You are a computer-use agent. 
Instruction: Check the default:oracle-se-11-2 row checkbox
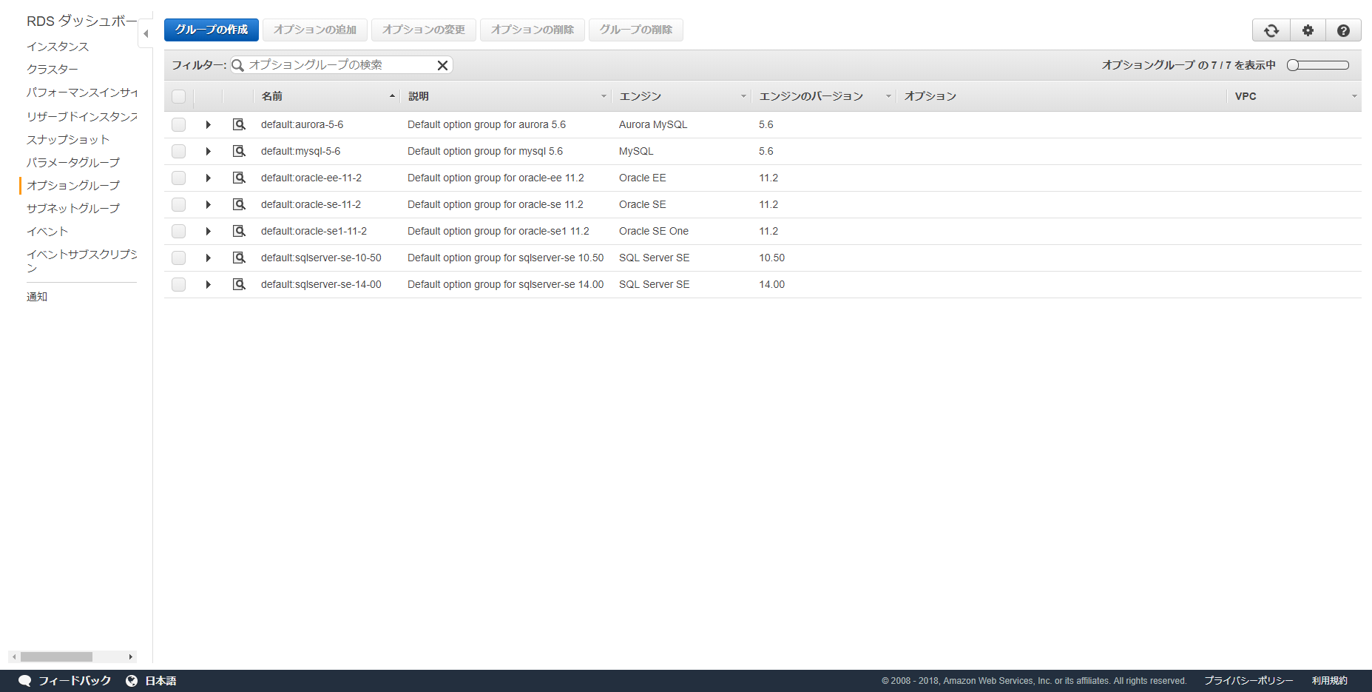tap(178, 204)
